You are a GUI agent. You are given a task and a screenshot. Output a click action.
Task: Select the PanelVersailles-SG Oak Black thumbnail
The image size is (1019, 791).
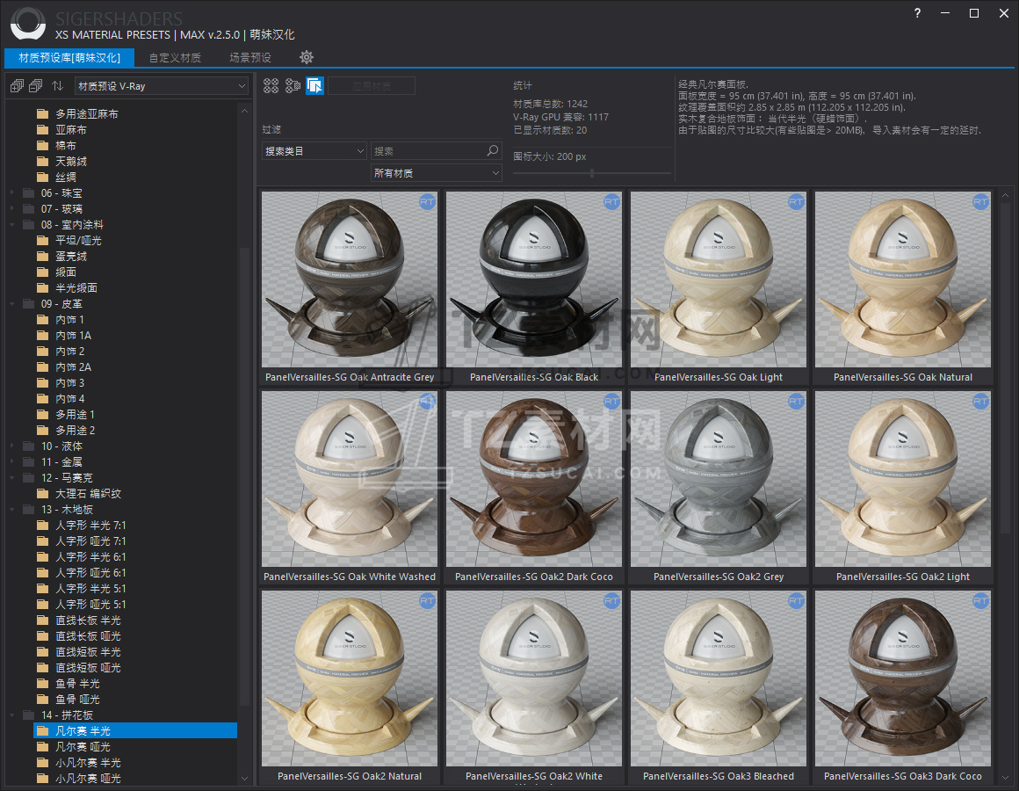click(x=533, y=279)
